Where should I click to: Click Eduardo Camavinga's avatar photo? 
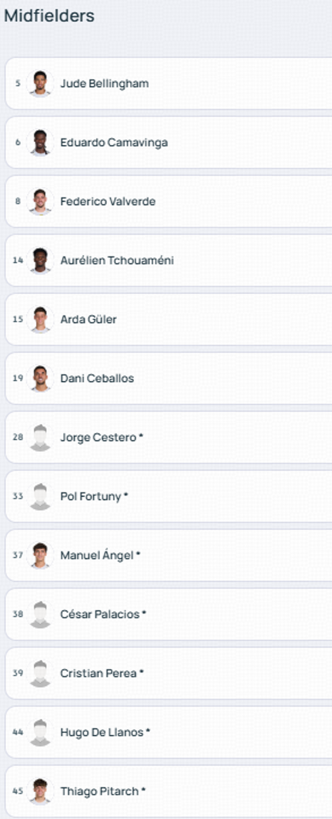click(x=40, y=143)
